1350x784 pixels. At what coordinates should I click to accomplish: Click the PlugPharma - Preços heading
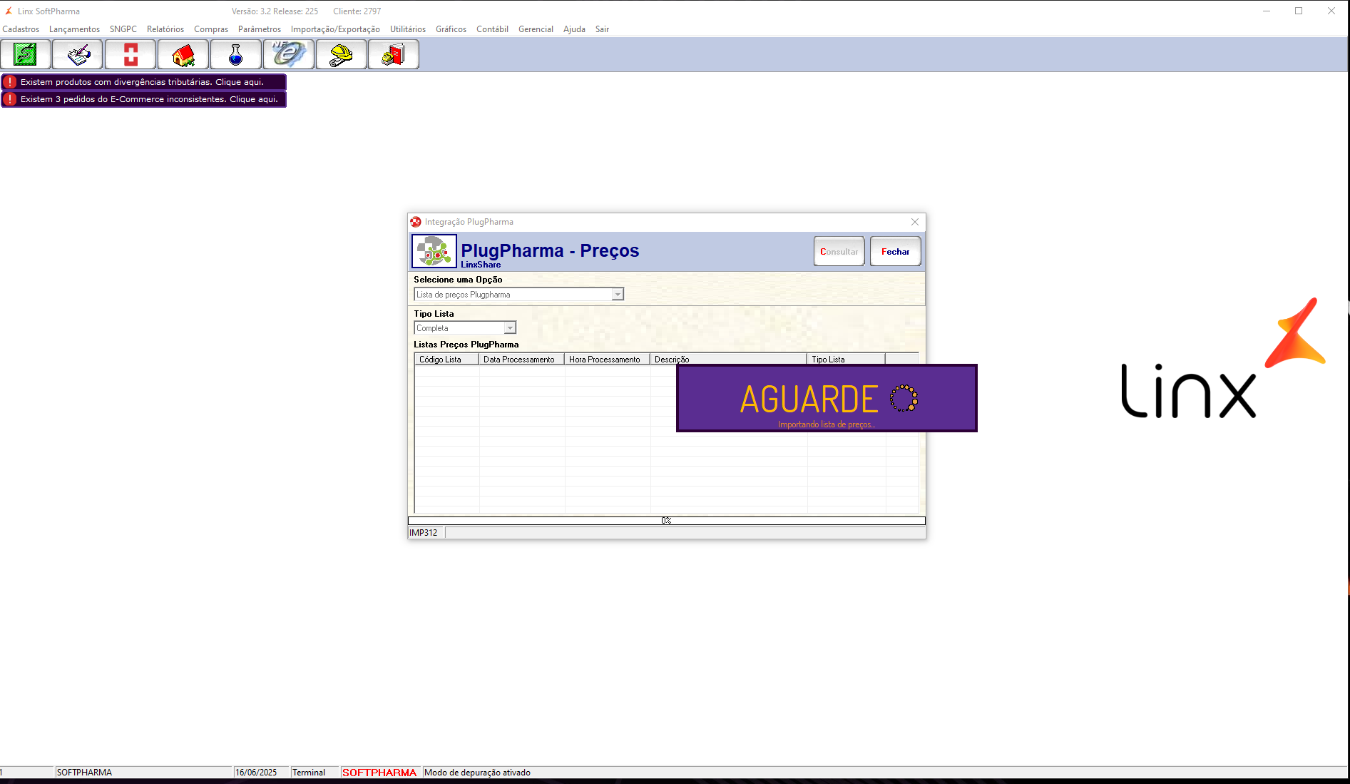[x=550, y=250]
